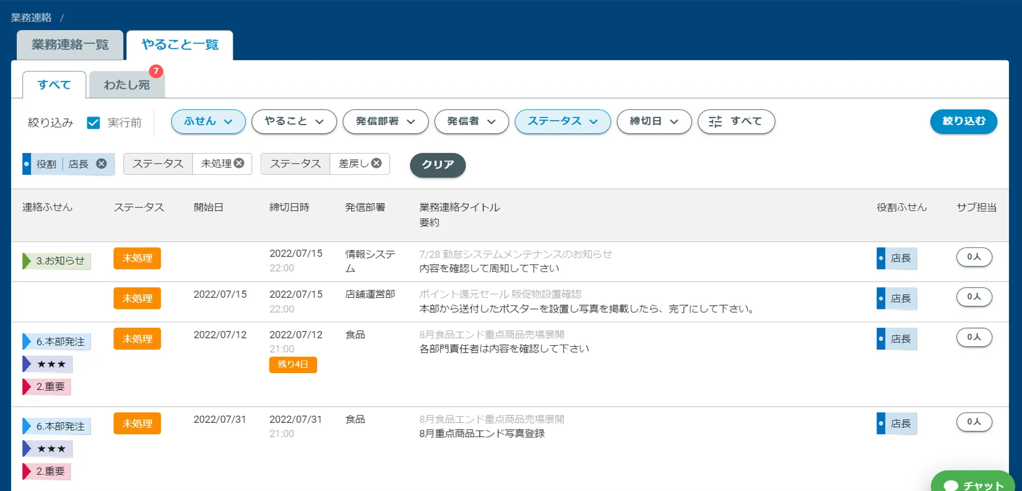Click 未処理 badge on 2022/07/31 食品 row
The height and width of the screenshot is (491, 1022).
point(137,423)
